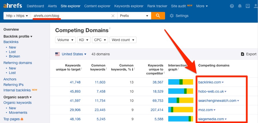This screenshot has width=258, height=123.
Task: Click info icon by Common keywords column
Action: (106, 68)
